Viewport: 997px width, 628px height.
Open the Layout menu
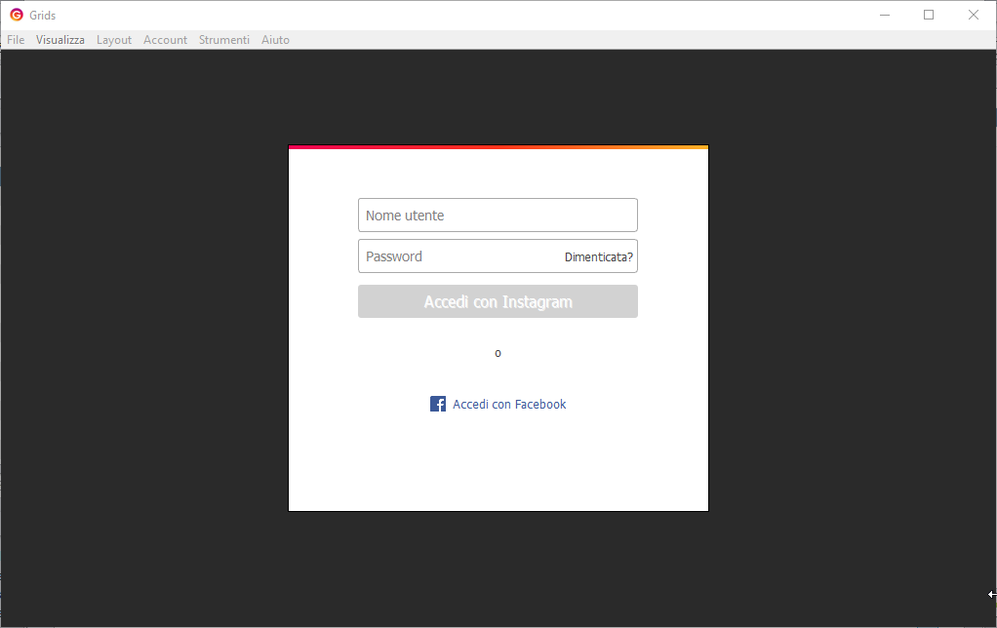114,39
